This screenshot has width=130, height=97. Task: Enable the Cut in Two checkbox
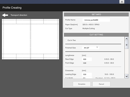coord(66,40)
